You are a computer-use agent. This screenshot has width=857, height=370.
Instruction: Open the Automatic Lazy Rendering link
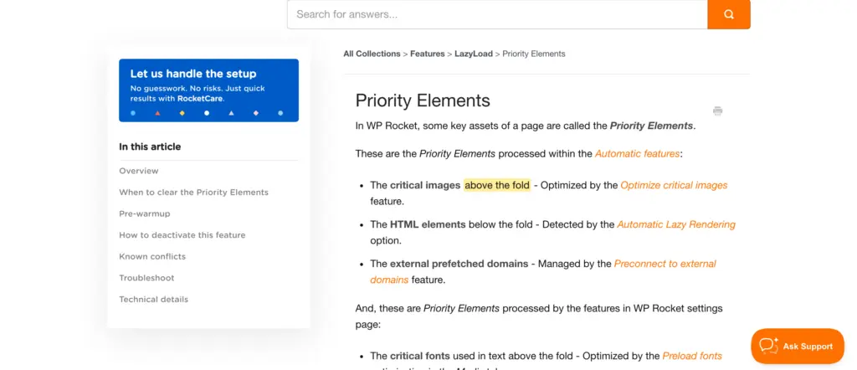[676, 224]
